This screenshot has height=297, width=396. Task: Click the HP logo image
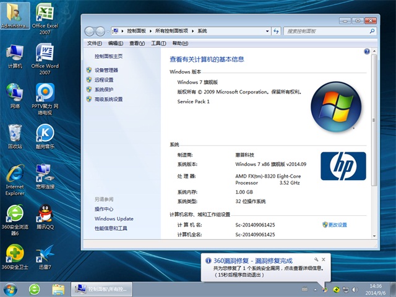click(x=342, y=166)
